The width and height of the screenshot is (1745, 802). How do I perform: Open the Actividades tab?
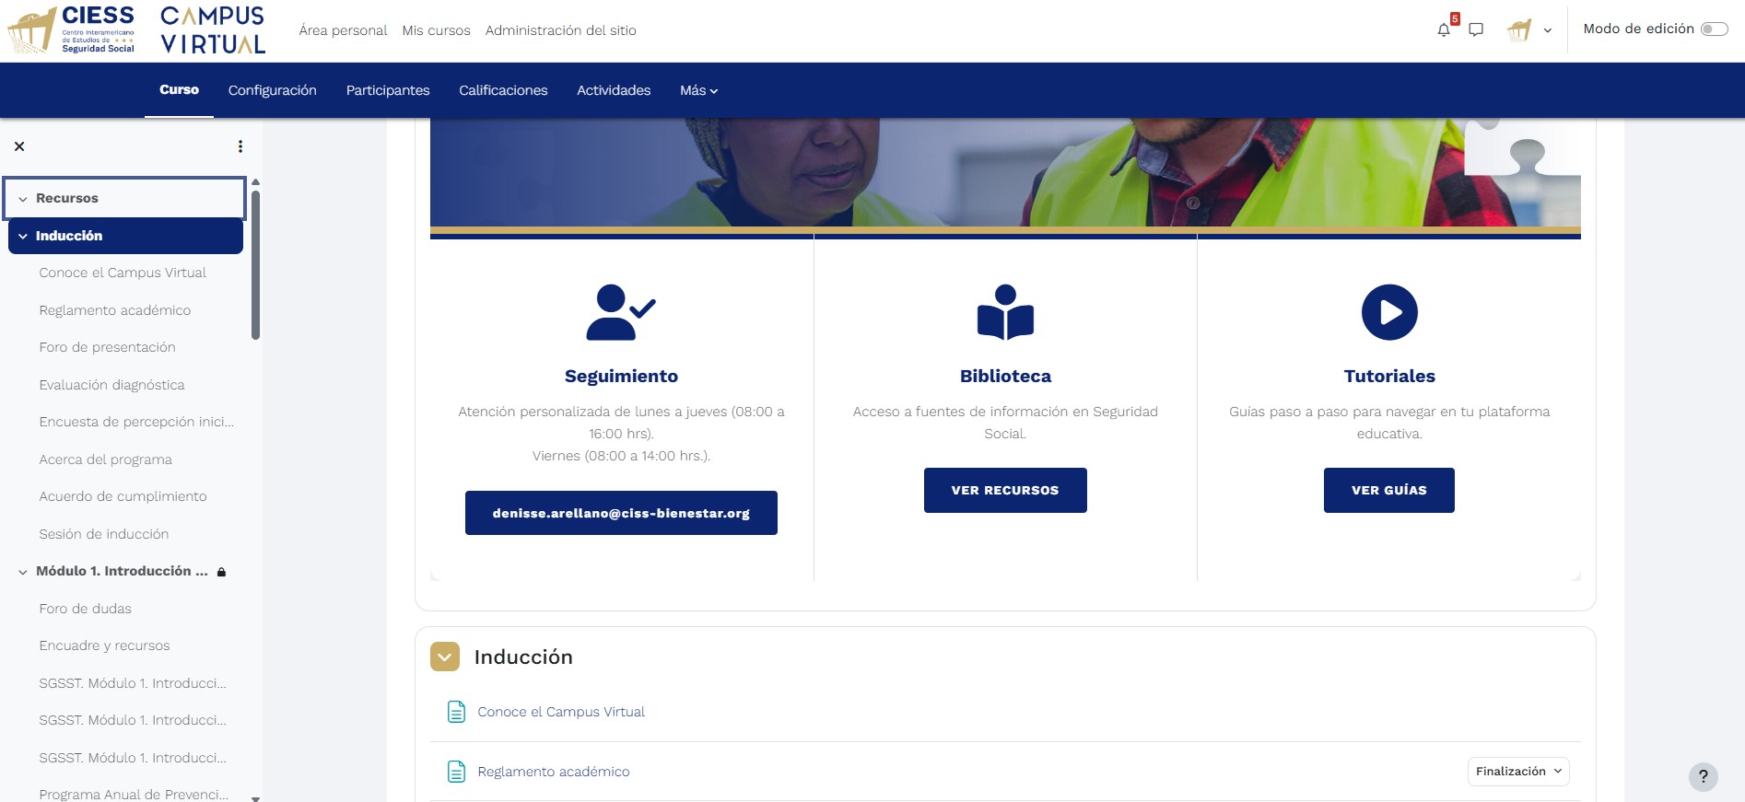tap(614, 90)
